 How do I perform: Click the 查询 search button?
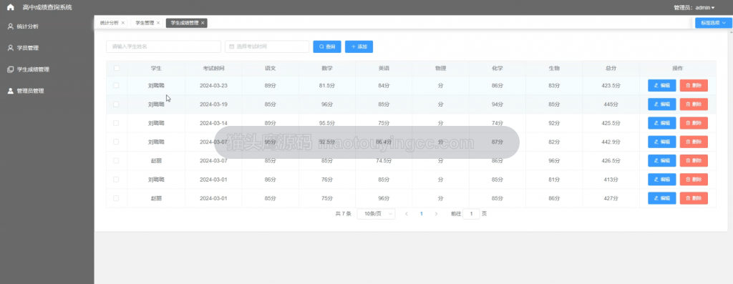[327, 46]
